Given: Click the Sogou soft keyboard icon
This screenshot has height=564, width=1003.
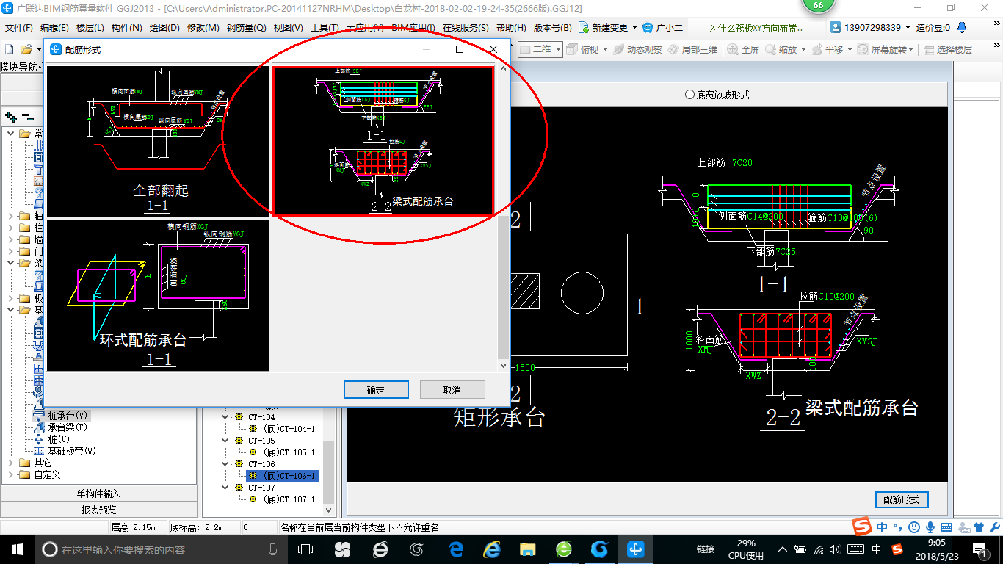Looking at the screenshot, I should 946,527.
